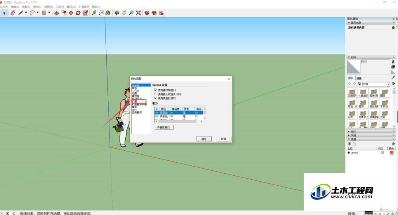The image size is (398, 215).
Task: Click the materials home icon
Action: point(359,84)
